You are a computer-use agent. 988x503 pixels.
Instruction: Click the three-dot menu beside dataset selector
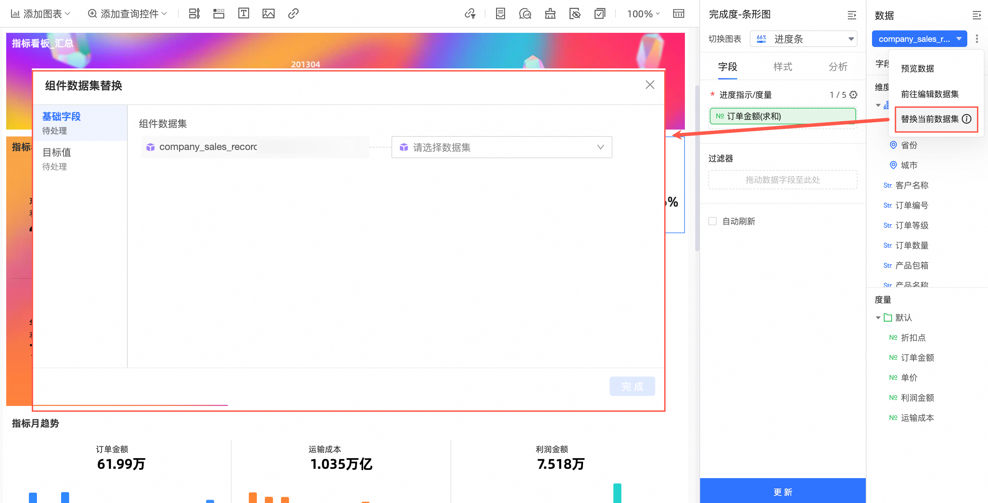977,39
